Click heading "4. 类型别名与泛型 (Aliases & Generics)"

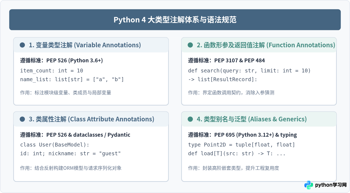click(x=252, y=119)
